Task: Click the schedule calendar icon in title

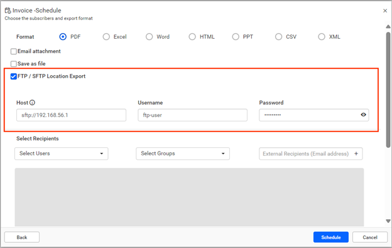Action: pyautogui.click(x=8, y=11)
